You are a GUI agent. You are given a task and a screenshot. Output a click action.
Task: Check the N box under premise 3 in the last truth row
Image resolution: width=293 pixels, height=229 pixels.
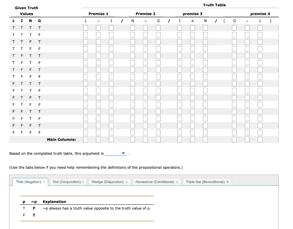click(x=205, y=132)
